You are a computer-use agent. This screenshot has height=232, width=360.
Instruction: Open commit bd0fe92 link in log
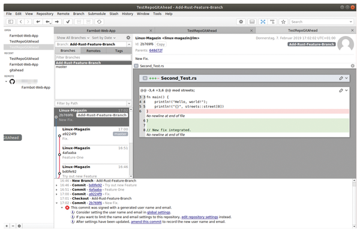coord(95,185)
